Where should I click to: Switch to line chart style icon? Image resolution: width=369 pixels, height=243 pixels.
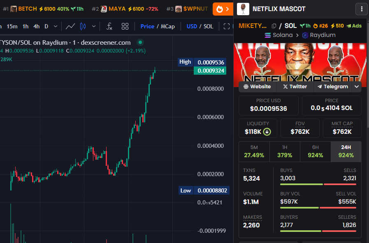coord(70,26)
